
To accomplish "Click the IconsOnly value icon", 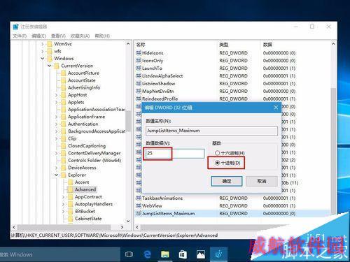I will tap(139, 61).
